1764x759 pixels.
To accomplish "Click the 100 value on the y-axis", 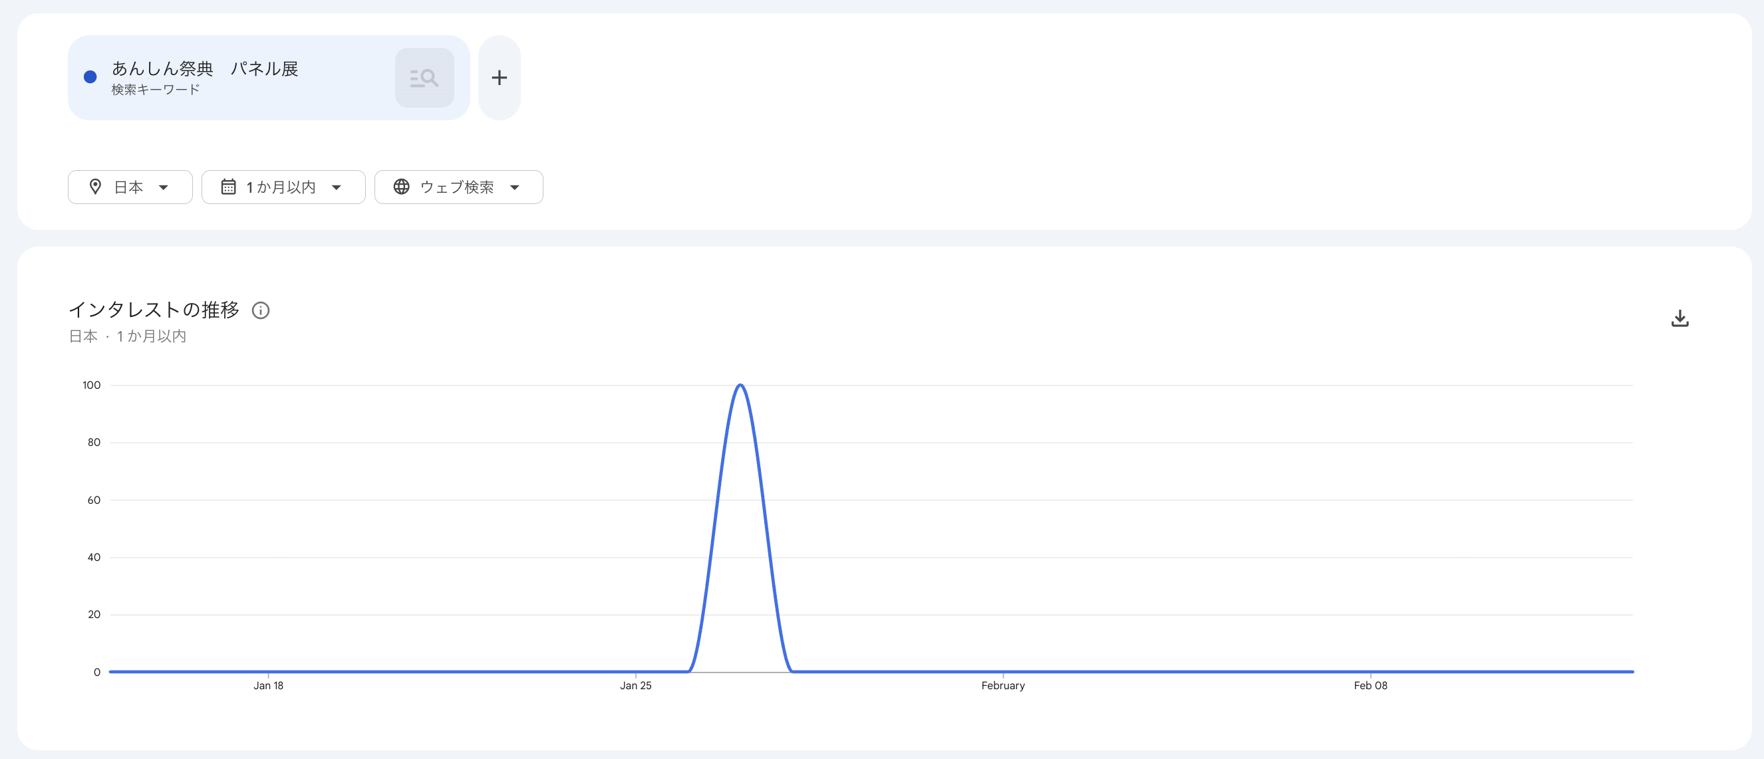I will (91, 385).
